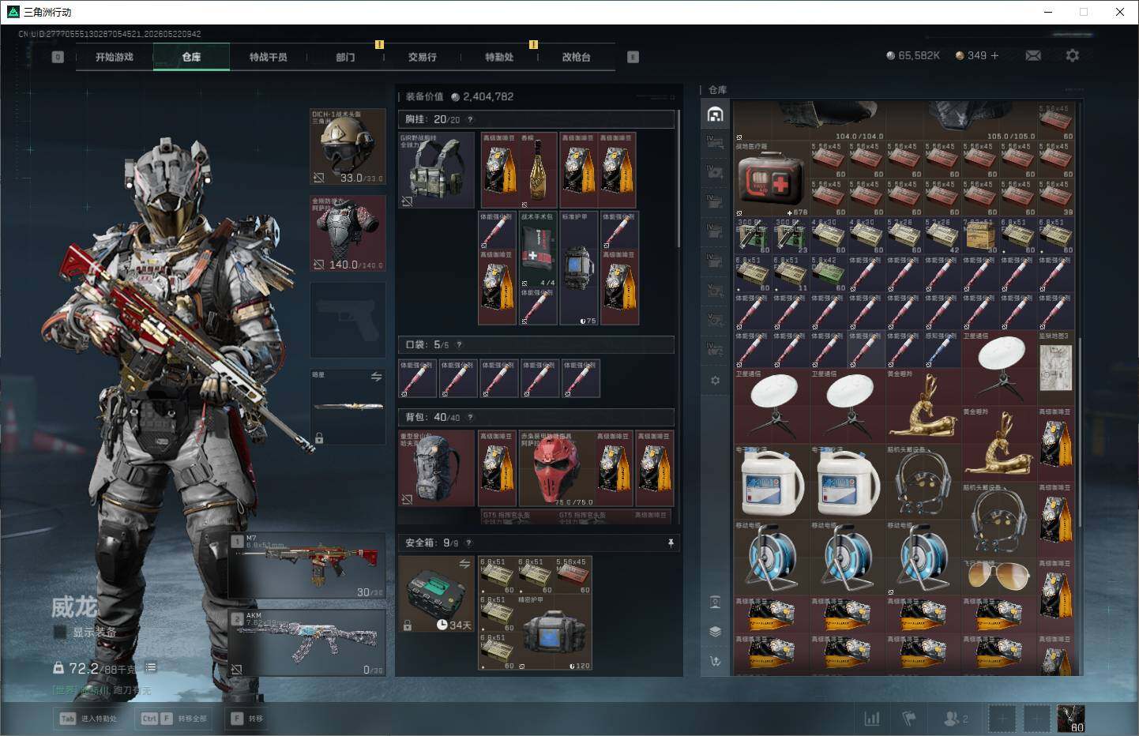Screen dimensions: 1139x736
Task: Select the backpack thumbnail
Action: [437, 468]
